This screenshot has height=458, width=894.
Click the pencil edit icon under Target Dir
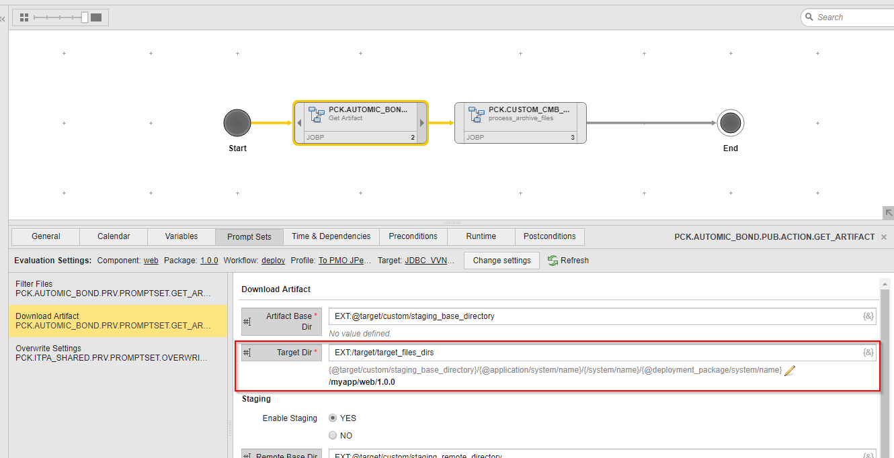tap(789, 370)
